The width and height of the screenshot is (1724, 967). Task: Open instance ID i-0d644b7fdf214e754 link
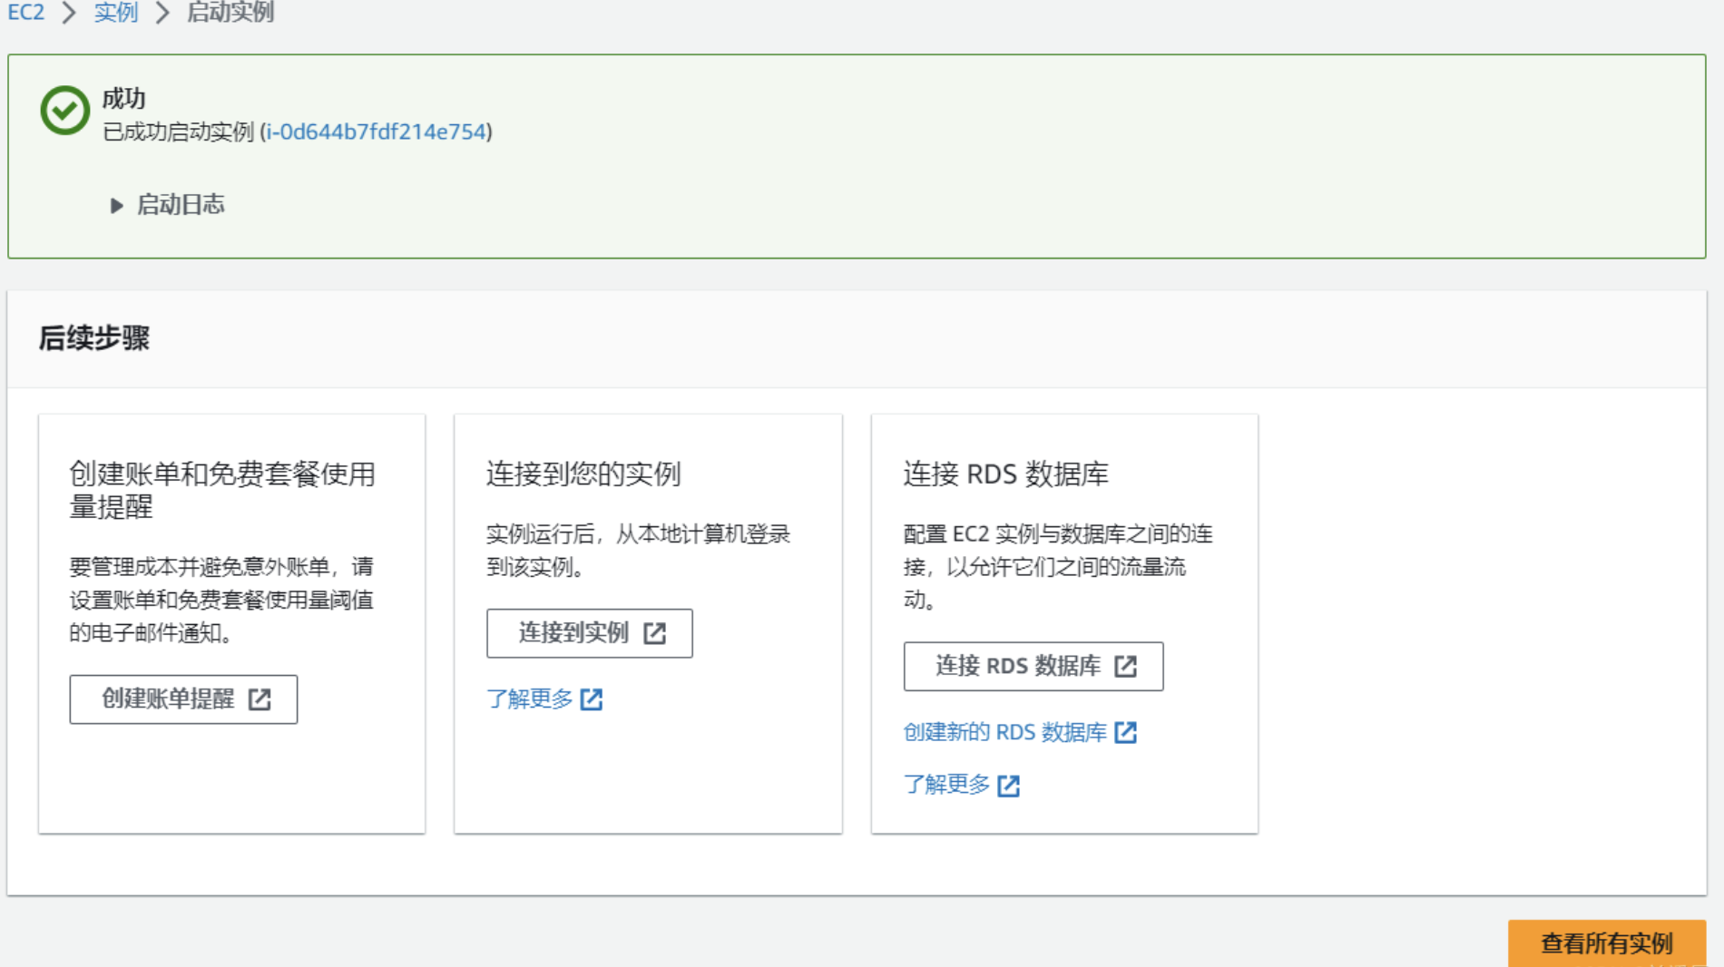(x=376, y=132)
